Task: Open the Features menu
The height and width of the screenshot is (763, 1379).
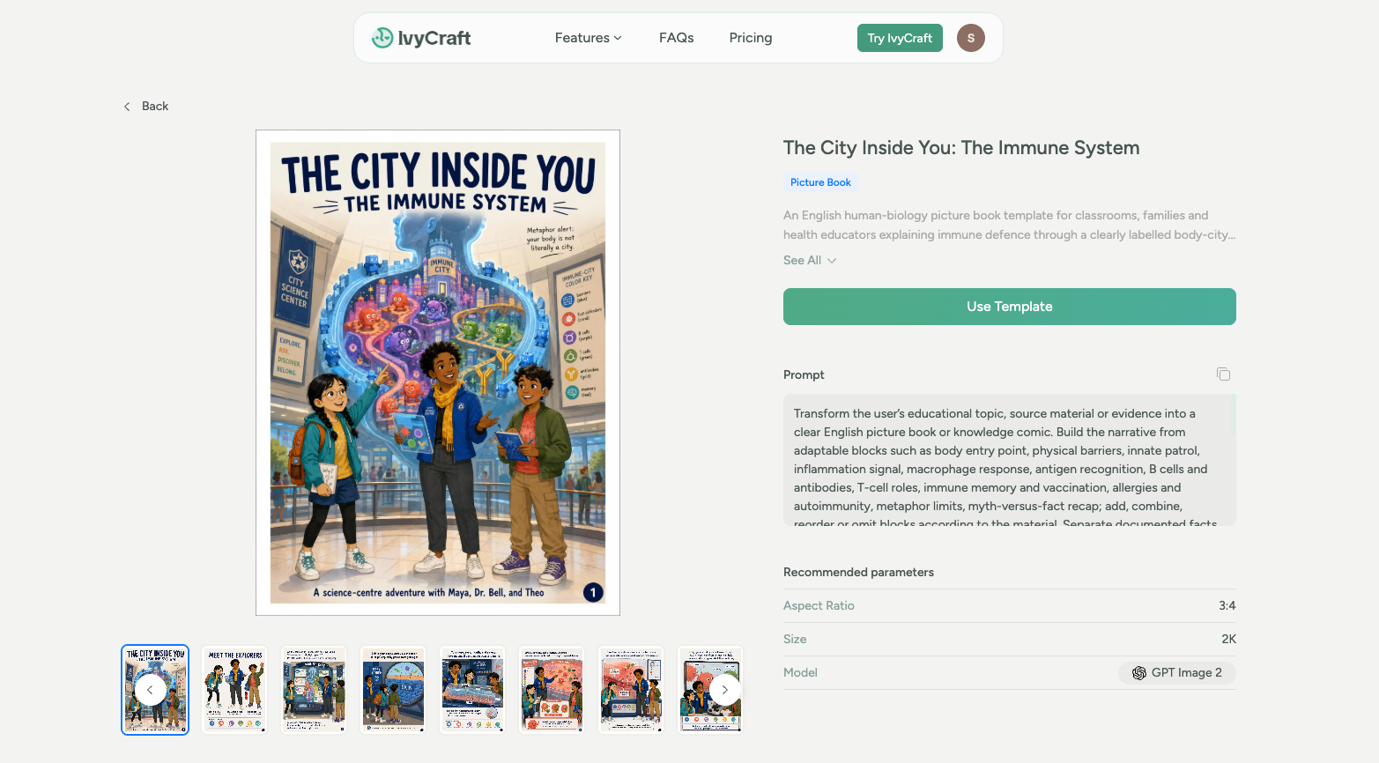Action: 588,38
